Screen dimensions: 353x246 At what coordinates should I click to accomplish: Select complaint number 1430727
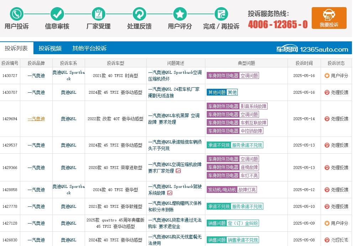[10, 76]
